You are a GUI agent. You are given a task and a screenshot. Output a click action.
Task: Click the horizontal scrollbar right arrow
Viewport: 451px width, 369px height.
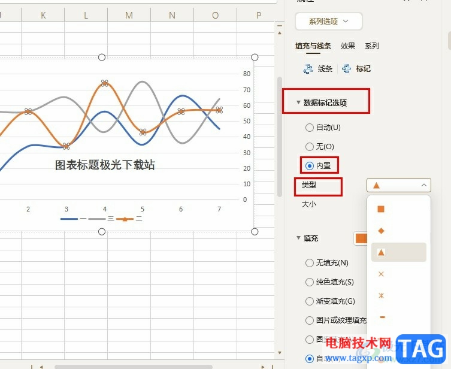tap(263, 367)
